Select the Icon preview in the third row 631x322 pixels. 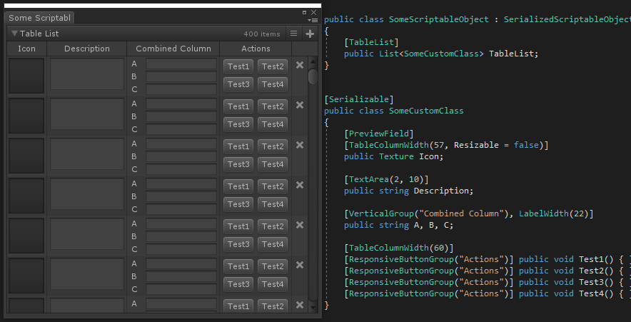(26, 155)
